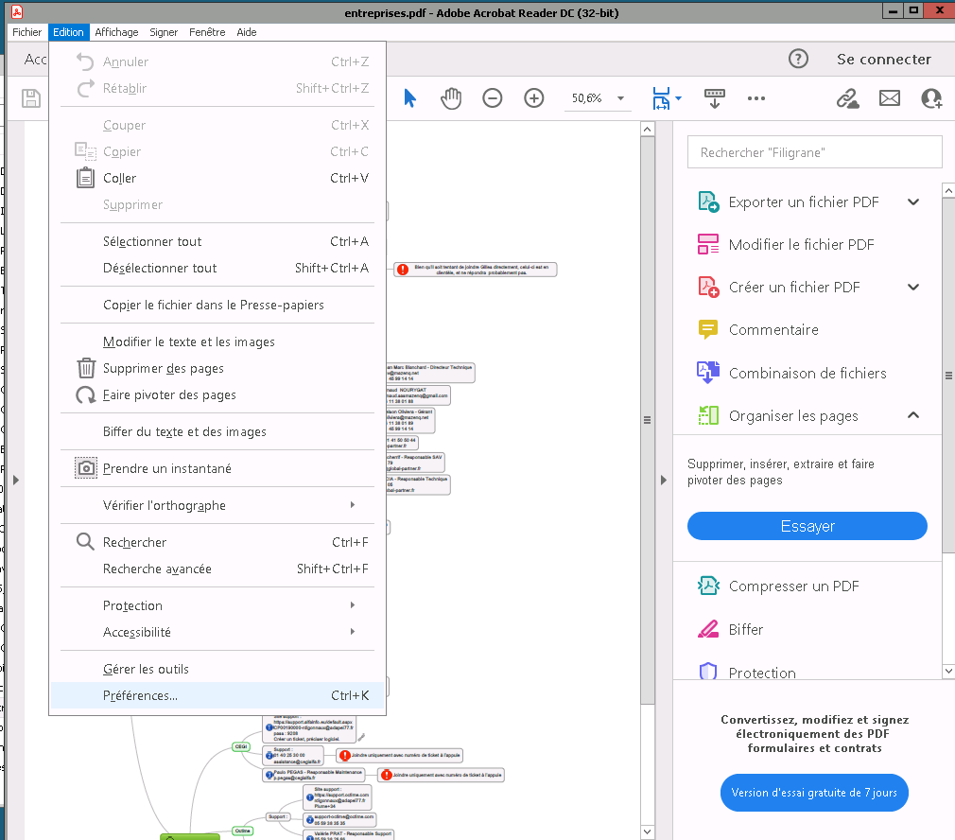Click document scrollbar down arrow

point(648,831)
